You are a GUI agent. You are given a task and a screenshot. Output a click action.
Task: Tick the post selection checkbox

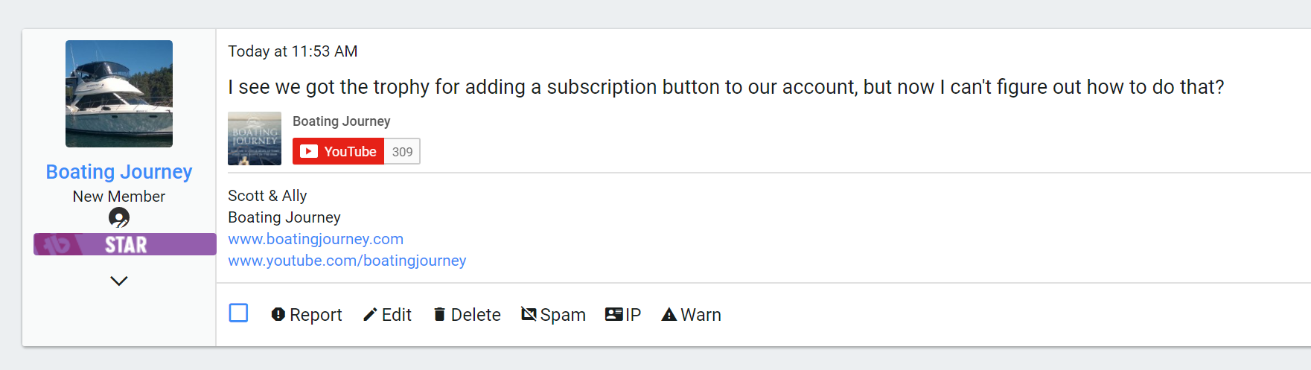(x=238, y=313)
